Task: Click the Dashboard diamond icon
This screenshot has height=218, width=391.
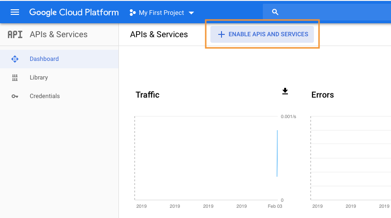Action: tap(15, 59)
